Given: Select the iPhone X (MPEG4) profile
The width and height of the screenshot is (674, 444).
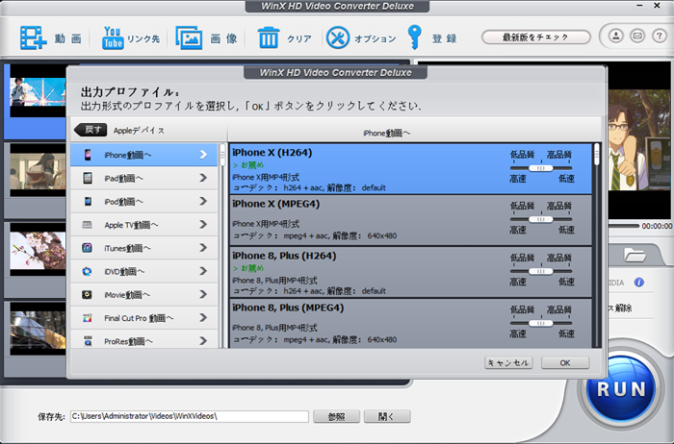Looking at the screenshot, I should pos(410,220).
